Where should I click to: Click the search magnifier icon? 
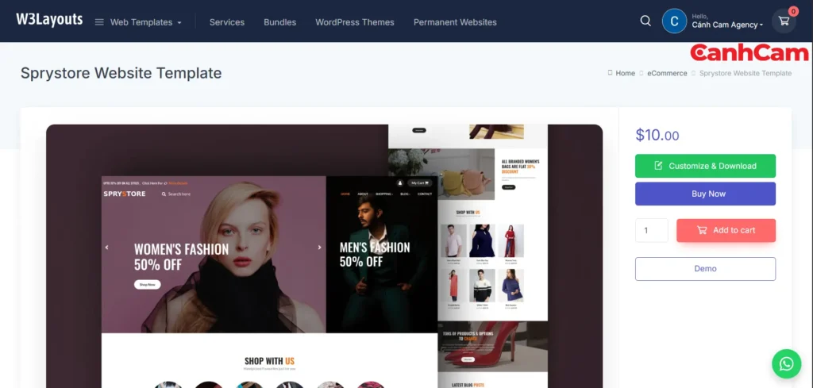click(x=645, y=21)
